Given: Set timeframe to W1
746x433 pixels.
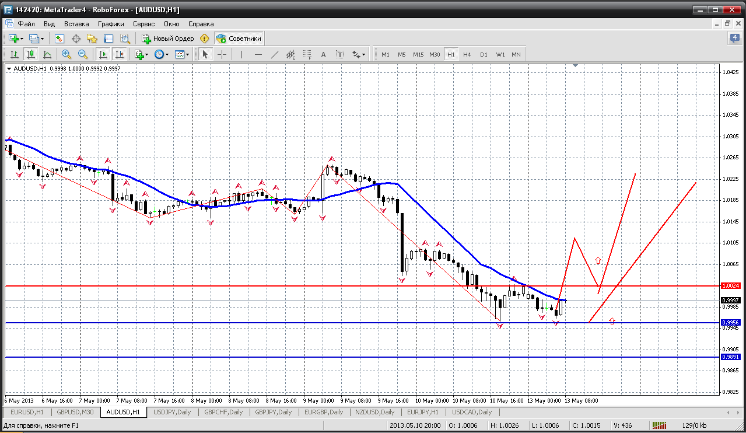Looking at the screenshot, I should point(500,54).
